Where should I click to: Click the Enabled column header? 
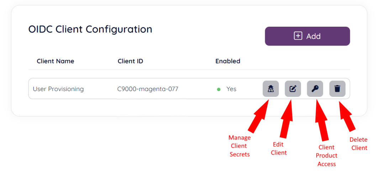point(228,61)
